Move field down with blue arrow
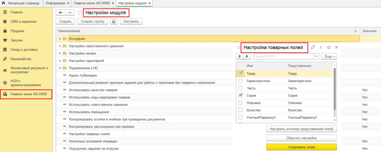The width and height of the screenshot is (381, 152). click(247, 57)
